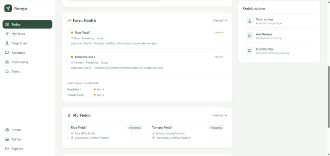This screenshot has height=156, width=330.
Task: Click Monitor status on Tomato Field 1
Action: click(x=219, y=57)
